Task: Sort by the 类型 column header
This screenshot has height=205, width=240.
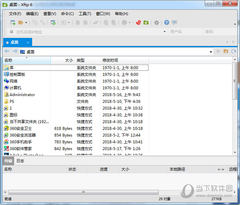Action: (87, 60)
